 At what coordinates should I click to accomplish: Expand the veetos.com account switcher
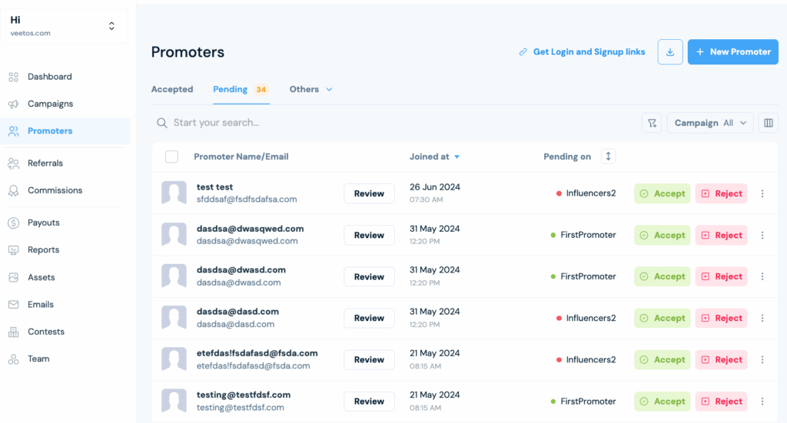111,26
